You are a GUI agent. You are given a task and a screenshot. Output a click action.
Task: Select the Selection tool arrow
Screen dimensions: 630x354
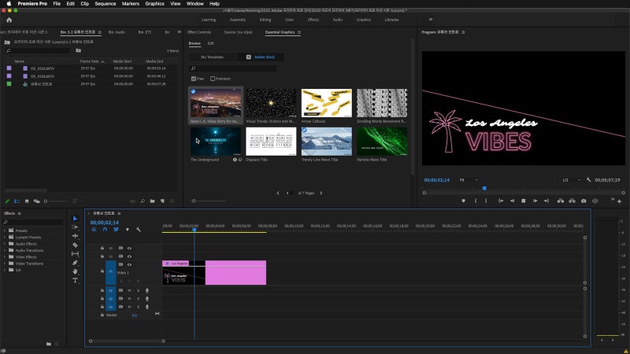pos(75,219)
